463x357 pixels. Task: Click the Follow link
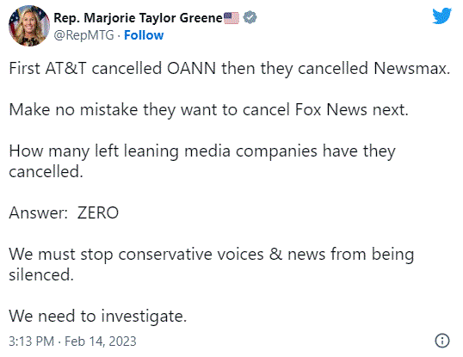[144, 35]
